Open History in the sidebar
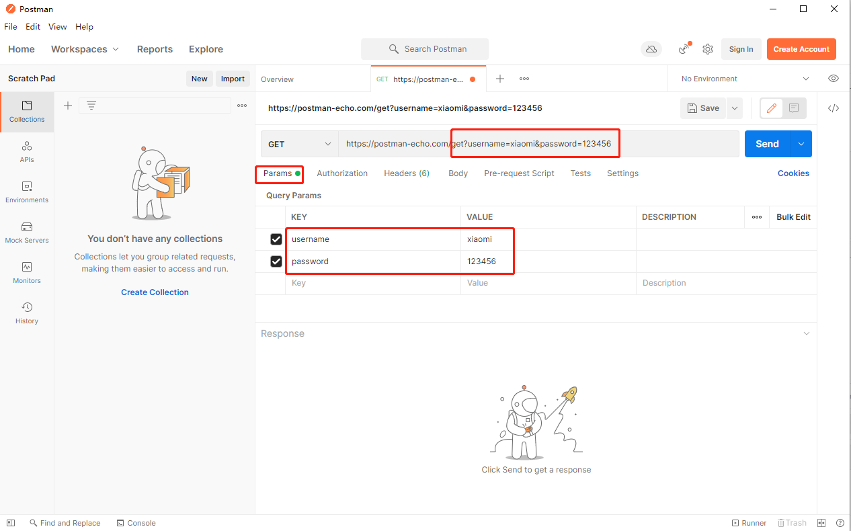 coord(27,313)
